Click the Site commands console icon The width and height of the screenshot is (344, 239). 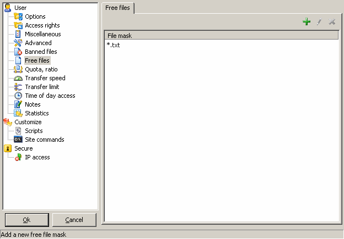pos(18,140)
